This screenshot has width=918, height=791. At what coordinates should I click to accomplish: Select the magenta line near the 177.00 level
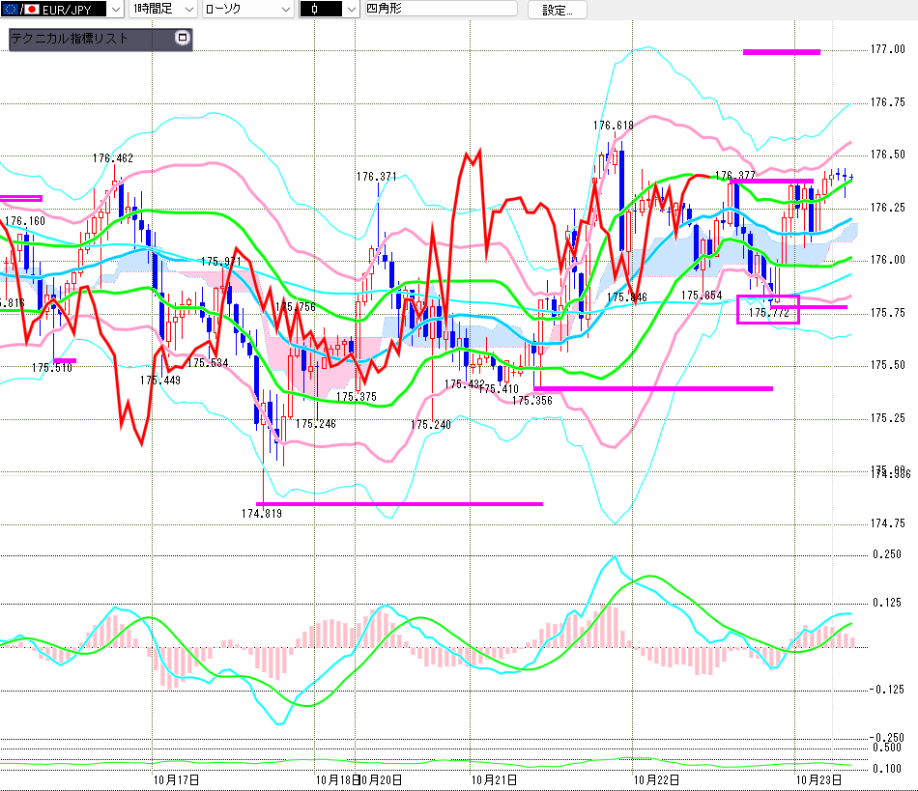click(x=781, y=52)
